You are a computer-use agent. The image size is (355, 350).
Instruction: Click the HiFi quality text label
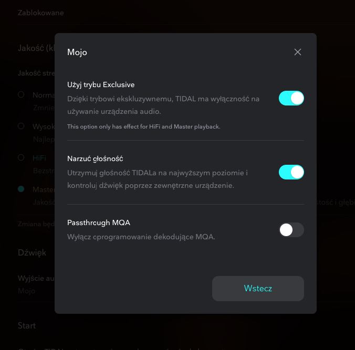(x=39, y=157)
